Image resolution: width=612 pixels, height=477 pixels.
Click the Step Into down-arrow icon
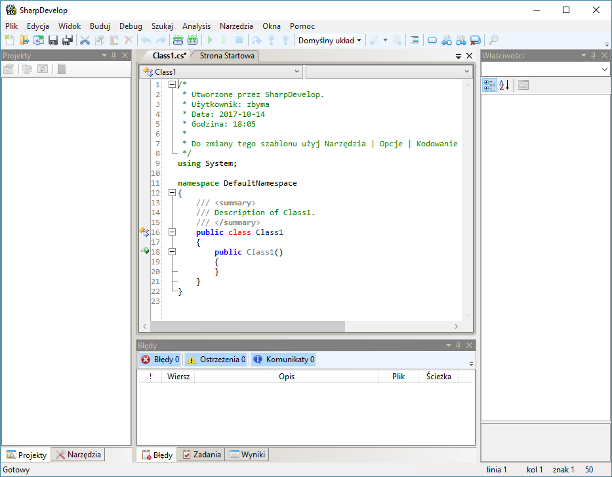[x=272, y=40]
